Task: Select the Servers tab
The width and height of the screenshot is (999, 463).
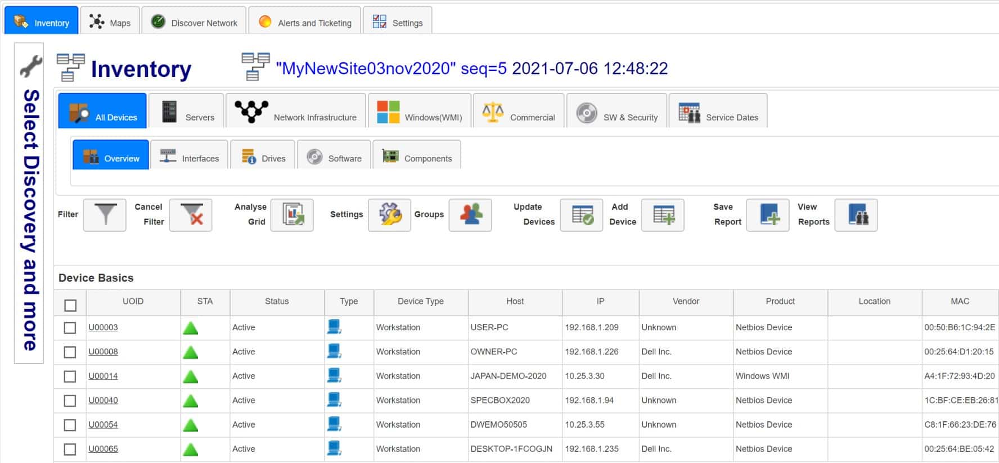Action: pyautogui.click(x=186, y=111)
